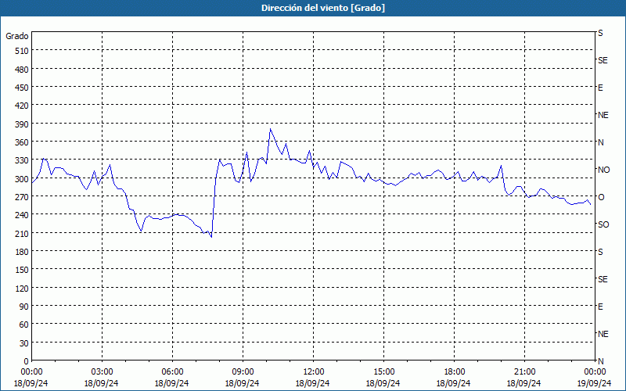Click the 12:00 time axis label
626x391 pixels.
(313, 372)
